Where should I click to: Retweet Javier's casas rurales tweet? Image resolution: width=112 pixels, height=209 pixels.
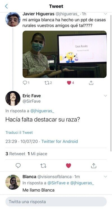[x=46, y=83]
